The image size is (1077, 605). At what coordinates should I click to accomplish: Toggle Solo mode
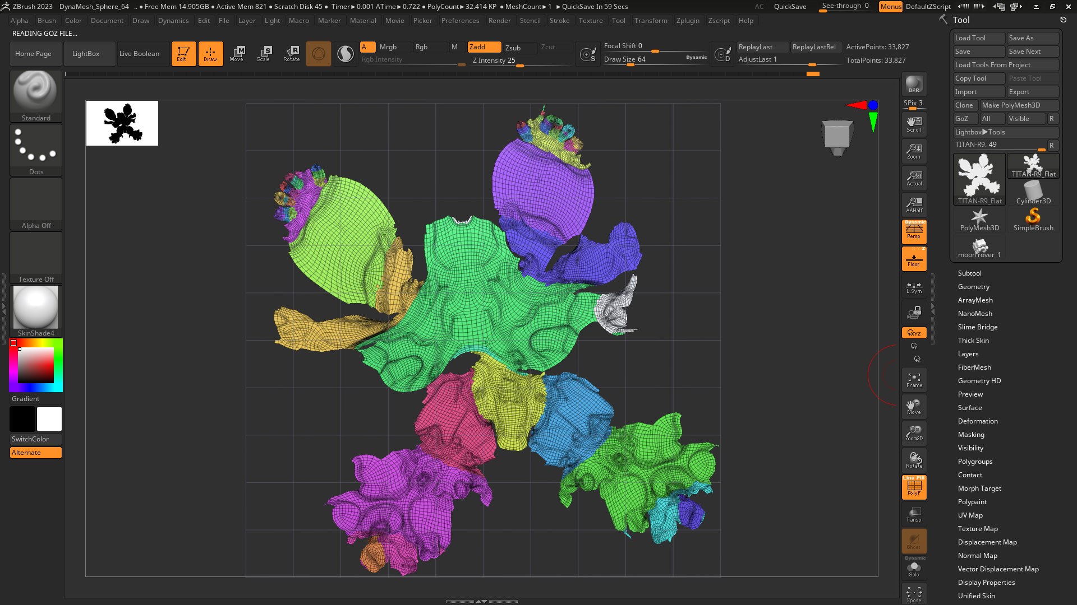coord(914,568)
